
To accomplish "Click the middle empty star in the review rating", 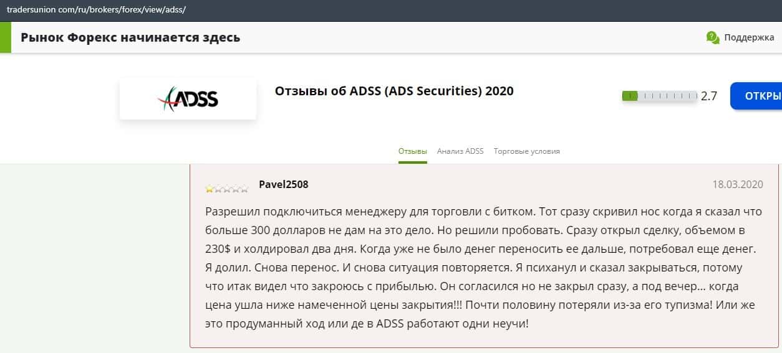I will (227, 188).
